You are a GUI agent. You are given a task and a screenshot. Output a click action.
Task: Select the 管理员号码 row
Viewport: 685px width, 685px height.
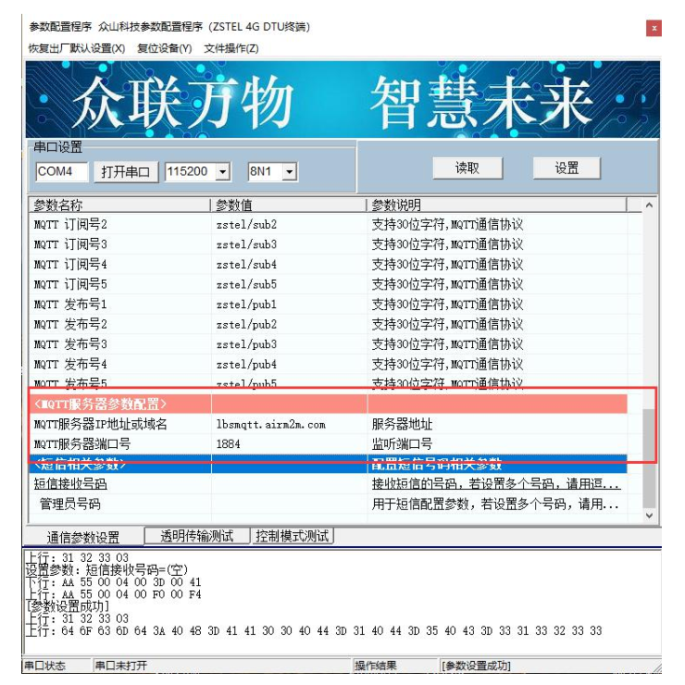tap(329, 504)
